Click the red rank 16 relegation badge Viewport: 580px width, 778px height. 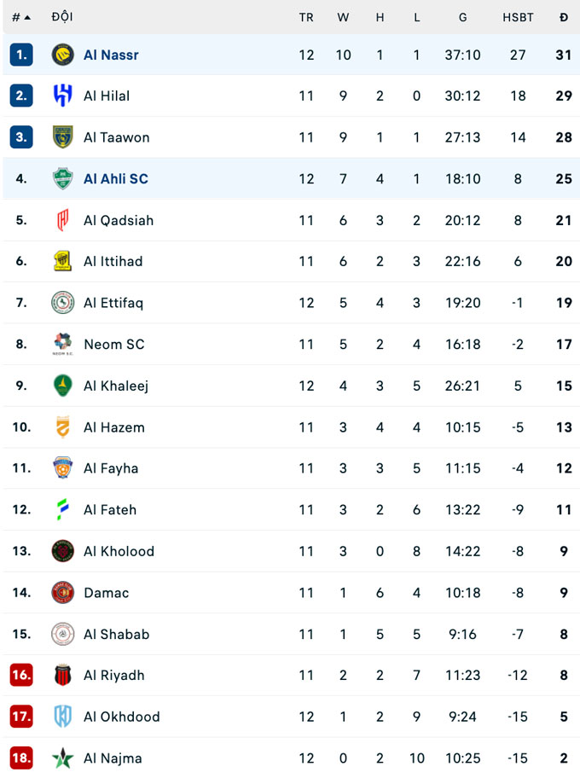(x=21, y=675)
